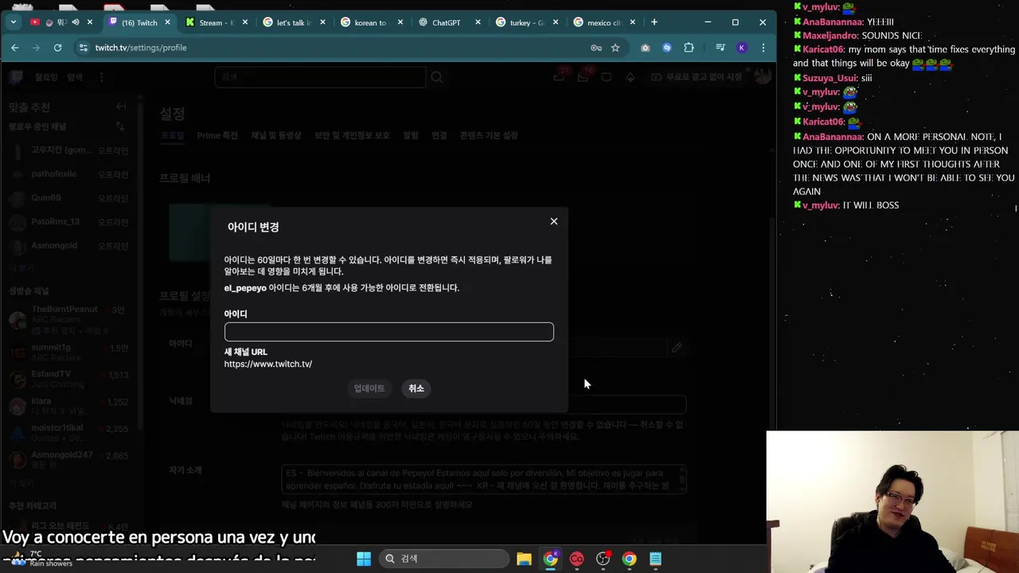Open a new browser tab with plus
The image size is (1019, 573).
654,22
